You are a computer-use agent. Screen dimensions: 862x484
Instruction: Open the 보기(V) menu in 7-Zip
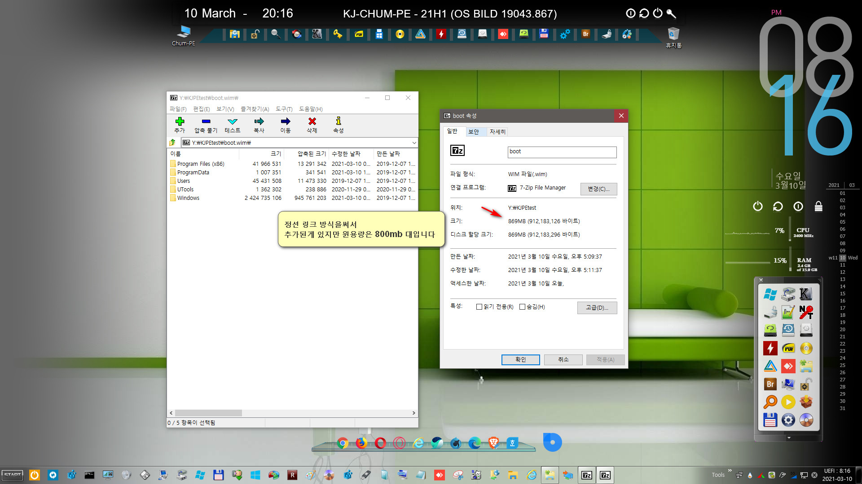[225, 109]
